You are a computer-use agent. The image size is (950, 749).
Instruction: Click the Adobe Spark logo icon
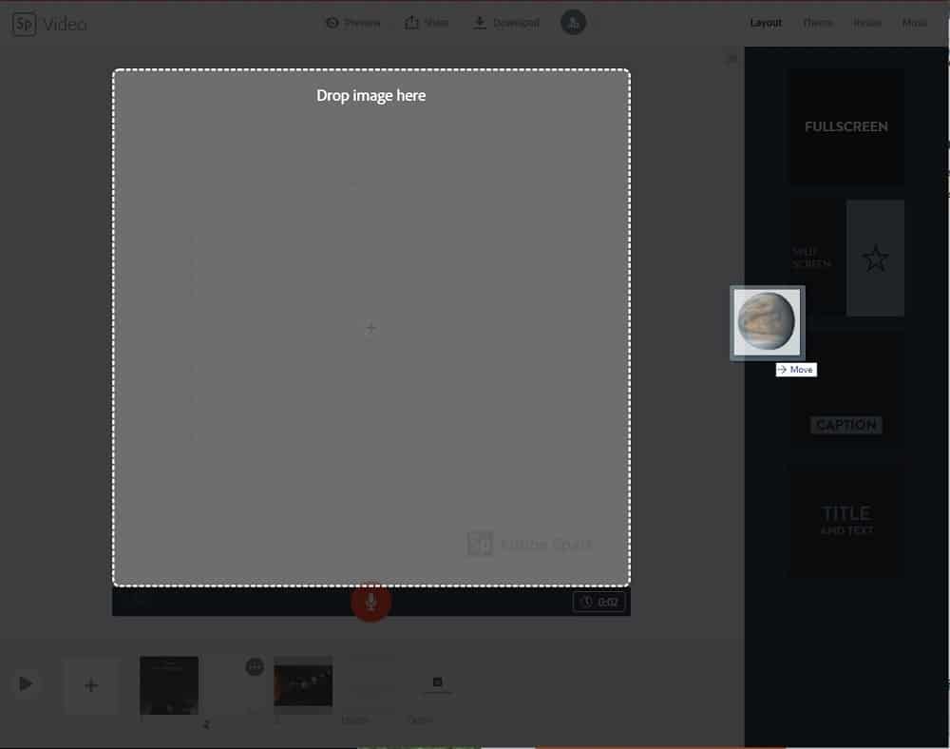(x=24, y=22)
